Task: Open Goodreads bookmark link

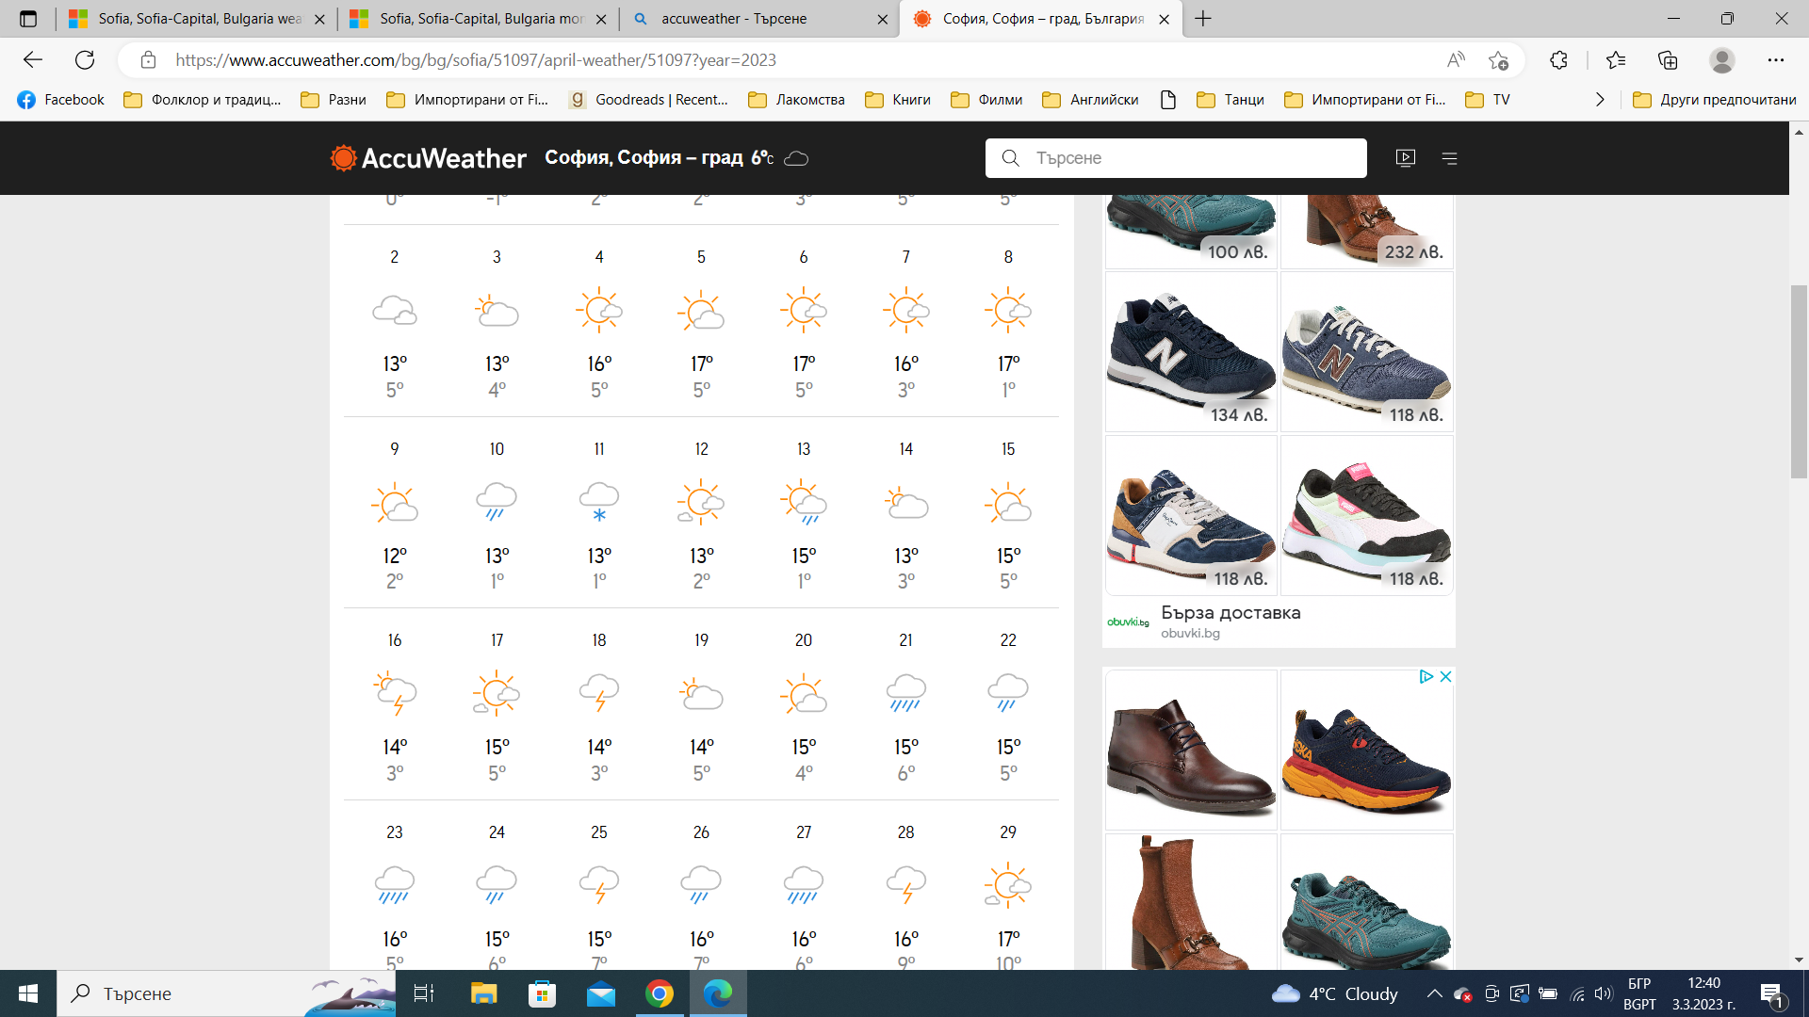Action: [650, 100]
